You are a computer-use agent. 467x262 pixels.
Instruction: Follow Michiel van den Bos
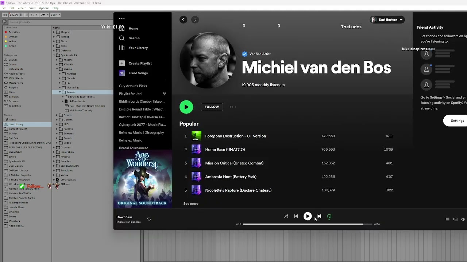click(212, 107)
